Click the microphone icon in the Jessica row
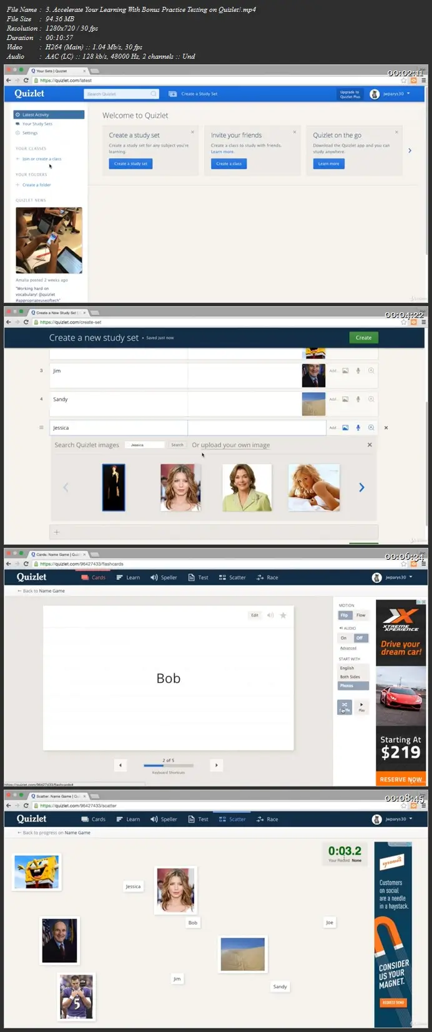 (358, 428)
